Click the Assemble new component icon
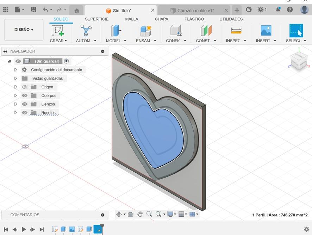 (x=146, y=30)
